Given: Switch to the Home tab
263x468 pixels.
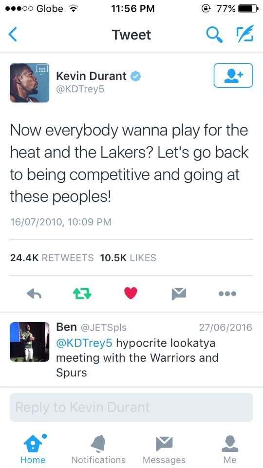Looking at the screenshot, I should 33,449.
